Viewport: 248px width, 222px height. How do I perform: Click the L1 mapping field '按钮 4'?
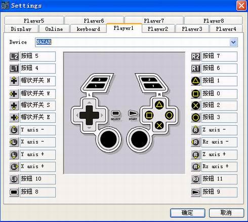(37, 68)
